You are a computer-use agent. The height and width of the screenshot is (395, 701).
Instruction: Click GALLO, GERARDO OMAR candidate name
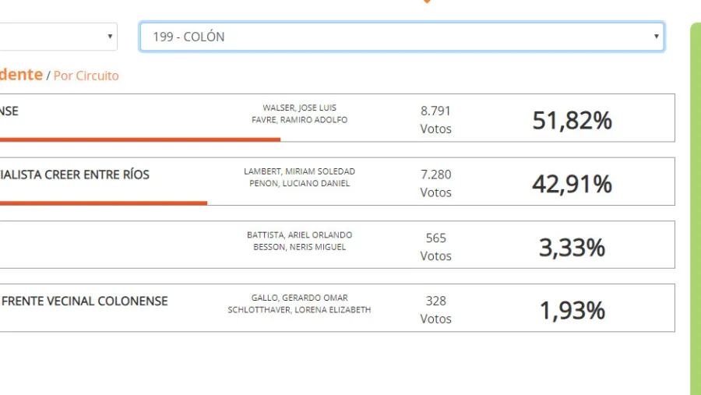[299, 298]
